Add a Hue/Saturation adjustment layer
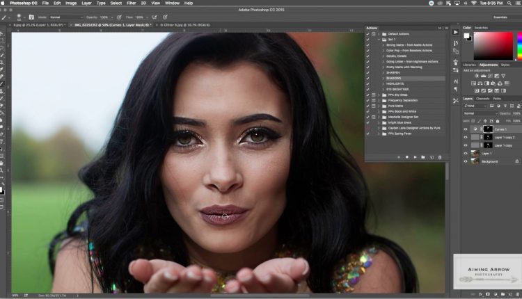The width and height of the screenshot is (522, 299). point(473,83)
